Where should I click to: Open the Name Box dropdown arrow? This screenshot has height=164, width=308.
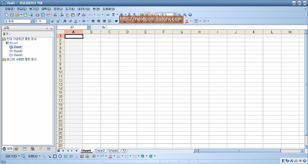pos(89,27)
